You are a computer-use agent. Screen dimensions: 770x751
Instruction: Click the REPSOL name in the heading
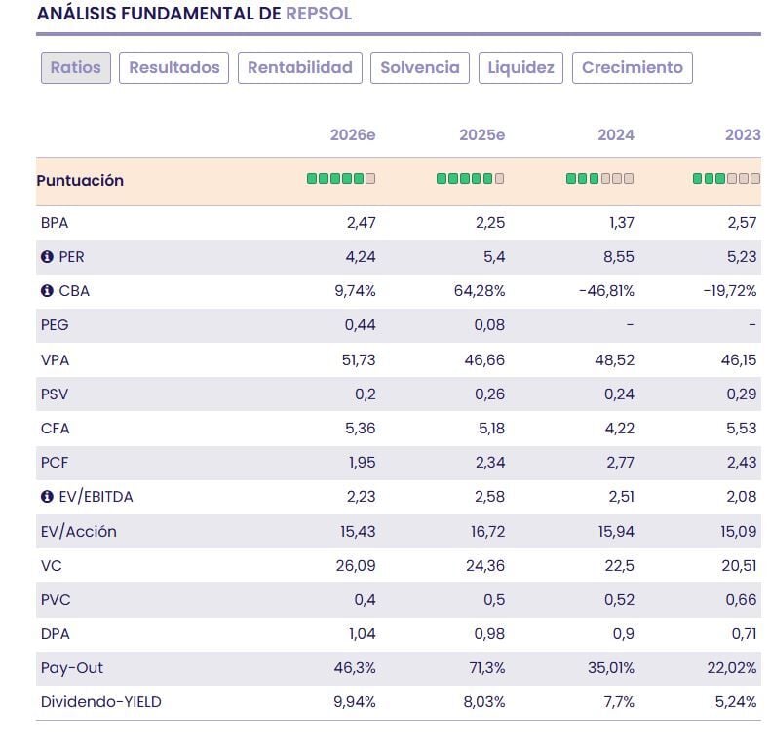tap(319, 14)
